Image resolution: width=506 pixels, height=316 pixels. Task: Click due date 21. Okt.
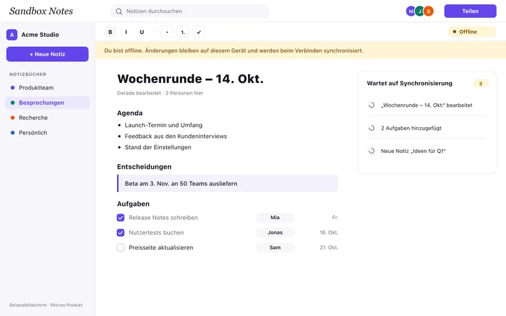pyautogui.click(x=329, y=248)
